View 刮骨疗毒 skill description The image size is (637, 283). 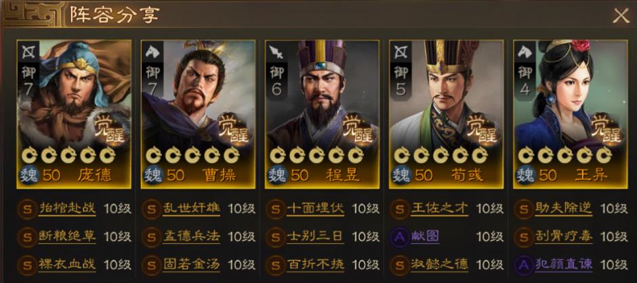click(x=563, y=236)
